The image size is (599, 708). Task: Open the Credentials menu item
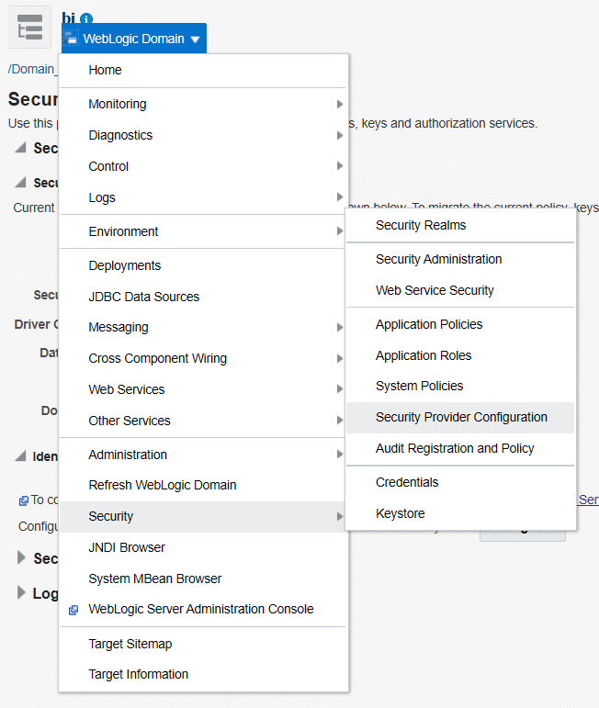[407, 482]
